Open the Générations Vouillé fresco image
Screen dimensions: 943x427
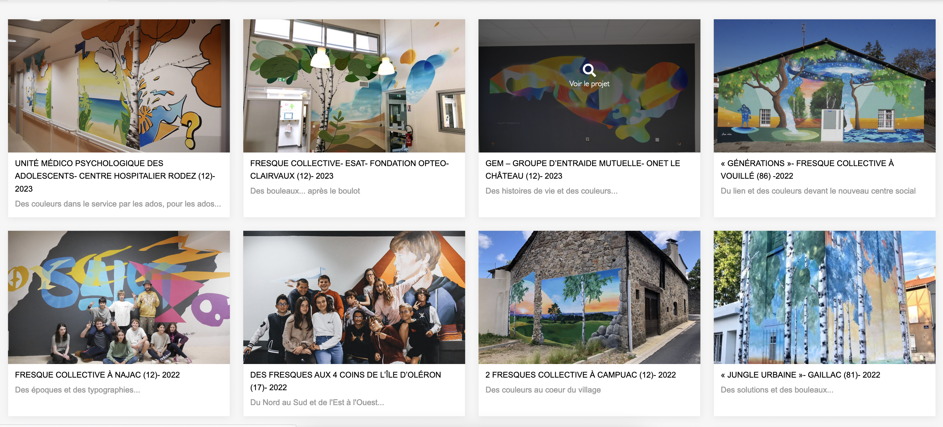[824, 86]
